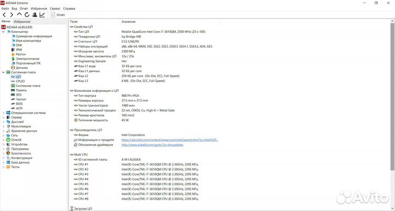This screenshot has height=211, width=395.
Task: Expand the Операционная система node
Action: click(3, 113)
